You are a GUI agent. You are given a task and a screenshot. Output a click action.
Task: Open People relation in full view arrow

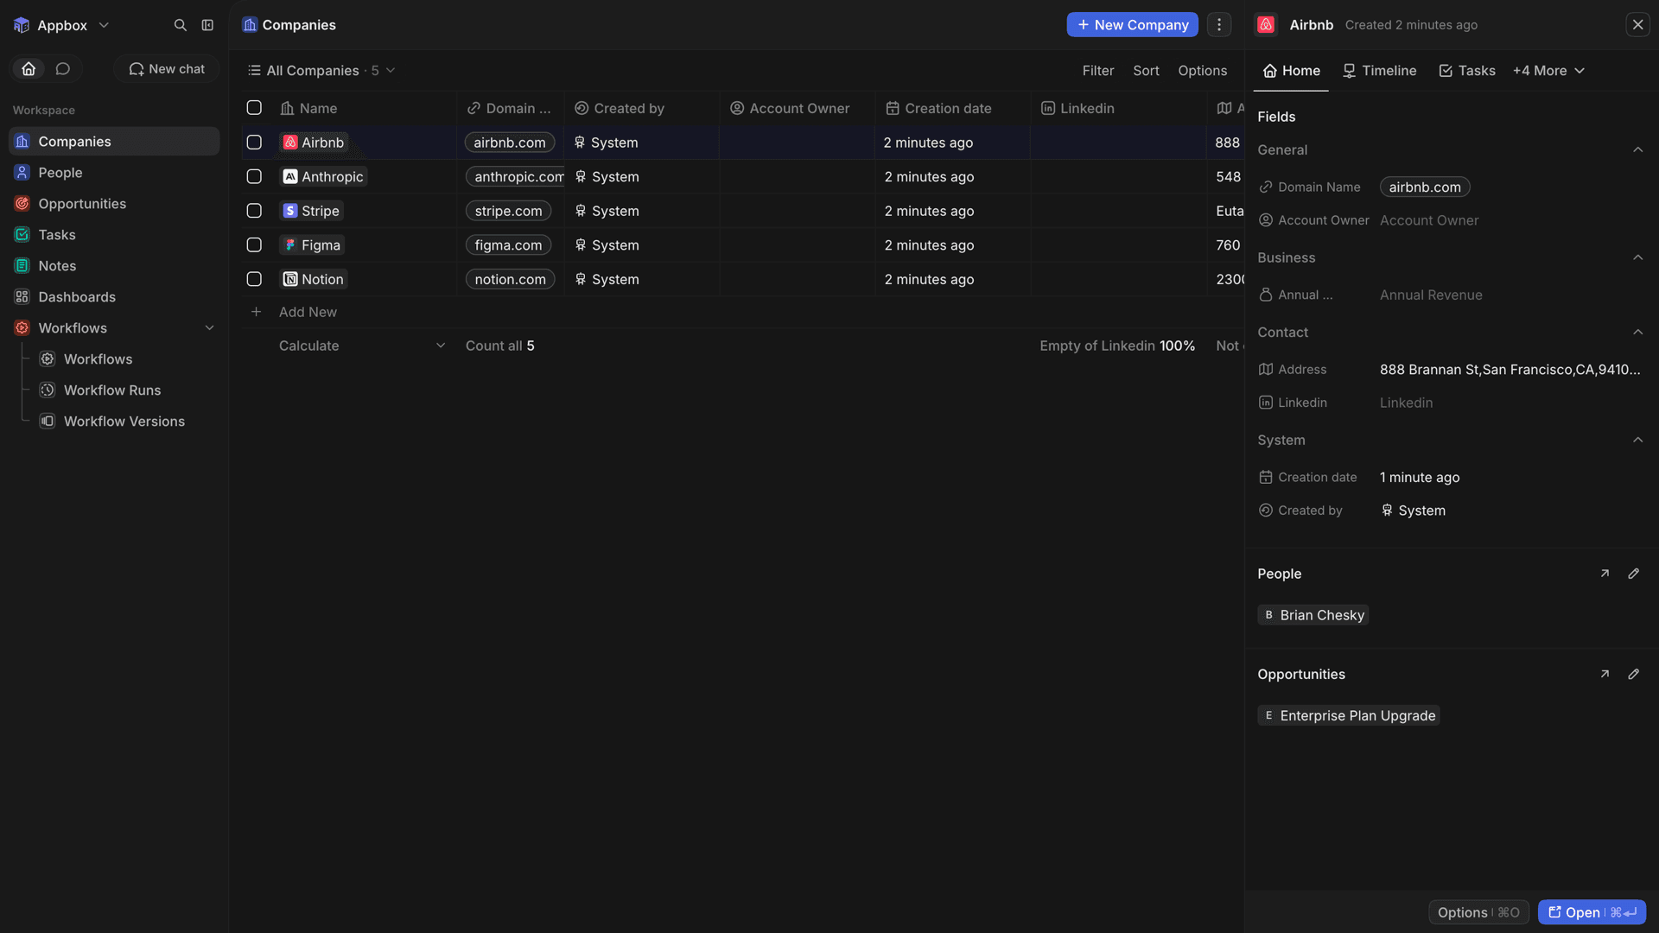pos(1605,574)
